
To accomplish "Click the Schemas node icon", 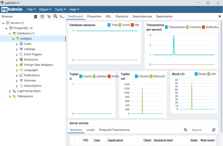I will click(21, 81).
